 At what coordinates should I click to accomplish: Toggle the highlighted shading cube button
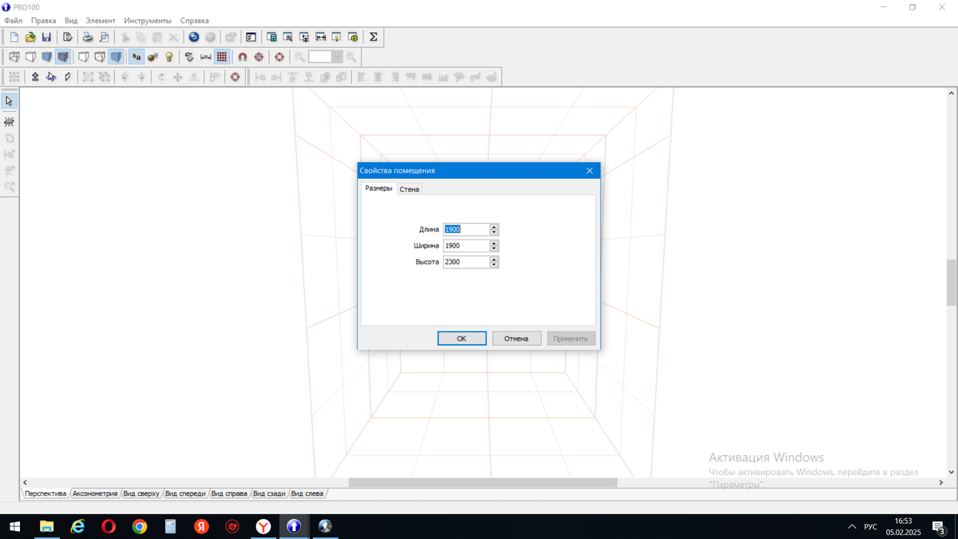point(116,57)
